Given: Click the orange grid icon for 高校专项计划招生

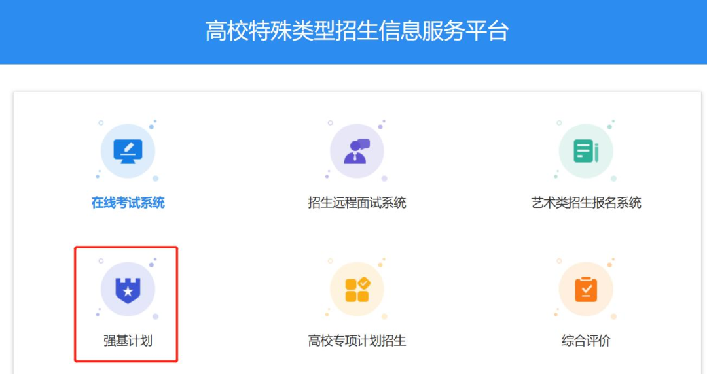Looking at the screenshot, I should (x=357, y=289).
